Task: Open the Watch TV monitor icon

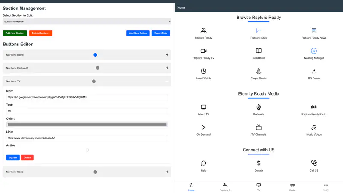Action: click(x=203, y=107)
